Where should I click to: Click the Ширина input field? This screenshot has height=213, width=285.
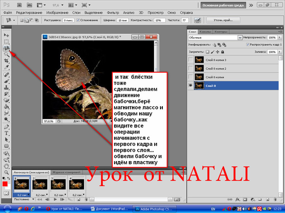pyautogui.click(x=123, y=20)
